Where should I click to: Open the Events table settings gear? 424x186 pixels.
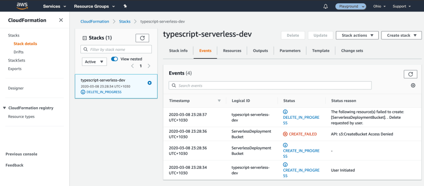pos(413,86)
